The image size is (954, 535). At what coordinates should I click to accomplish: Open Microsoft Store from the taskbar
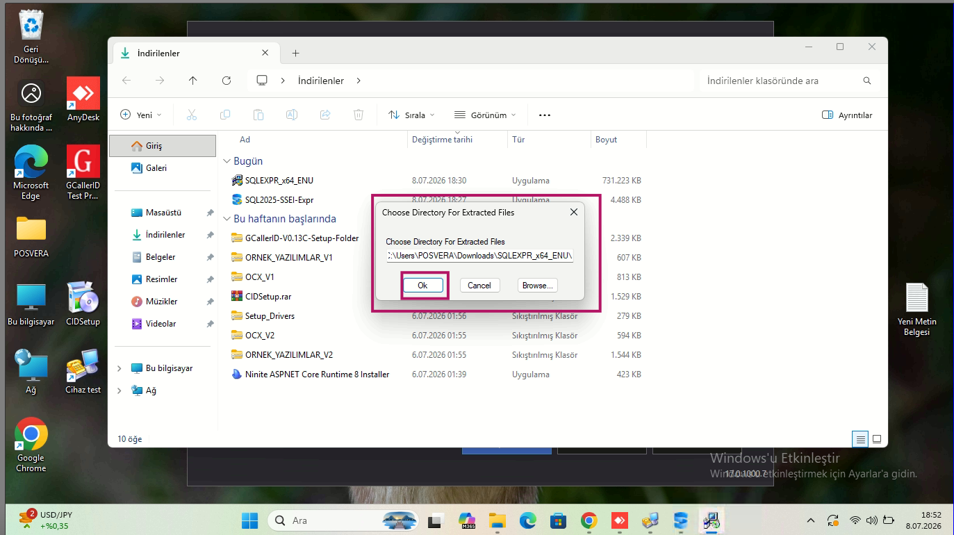tap(558, 520)
